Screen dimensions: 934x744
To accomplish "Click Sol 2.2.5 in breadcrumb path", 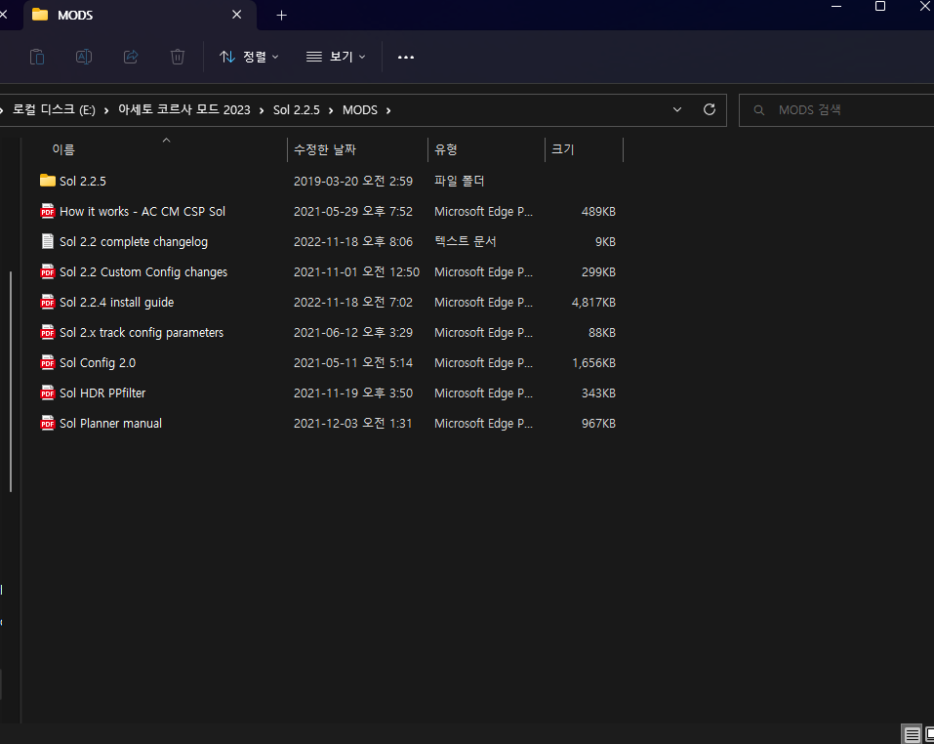I will [x=296, y=110].
